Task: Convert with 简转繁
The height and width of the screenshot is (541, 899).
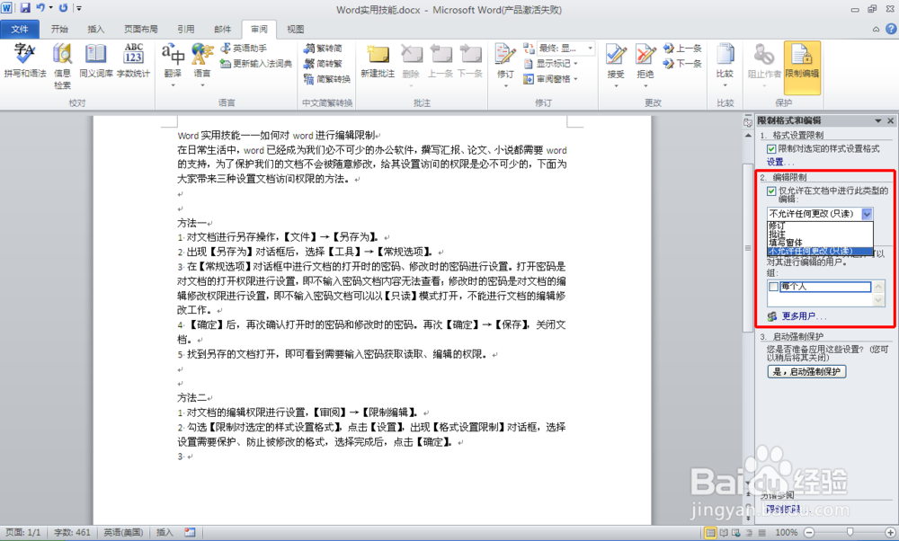Action: pos(324,63)
